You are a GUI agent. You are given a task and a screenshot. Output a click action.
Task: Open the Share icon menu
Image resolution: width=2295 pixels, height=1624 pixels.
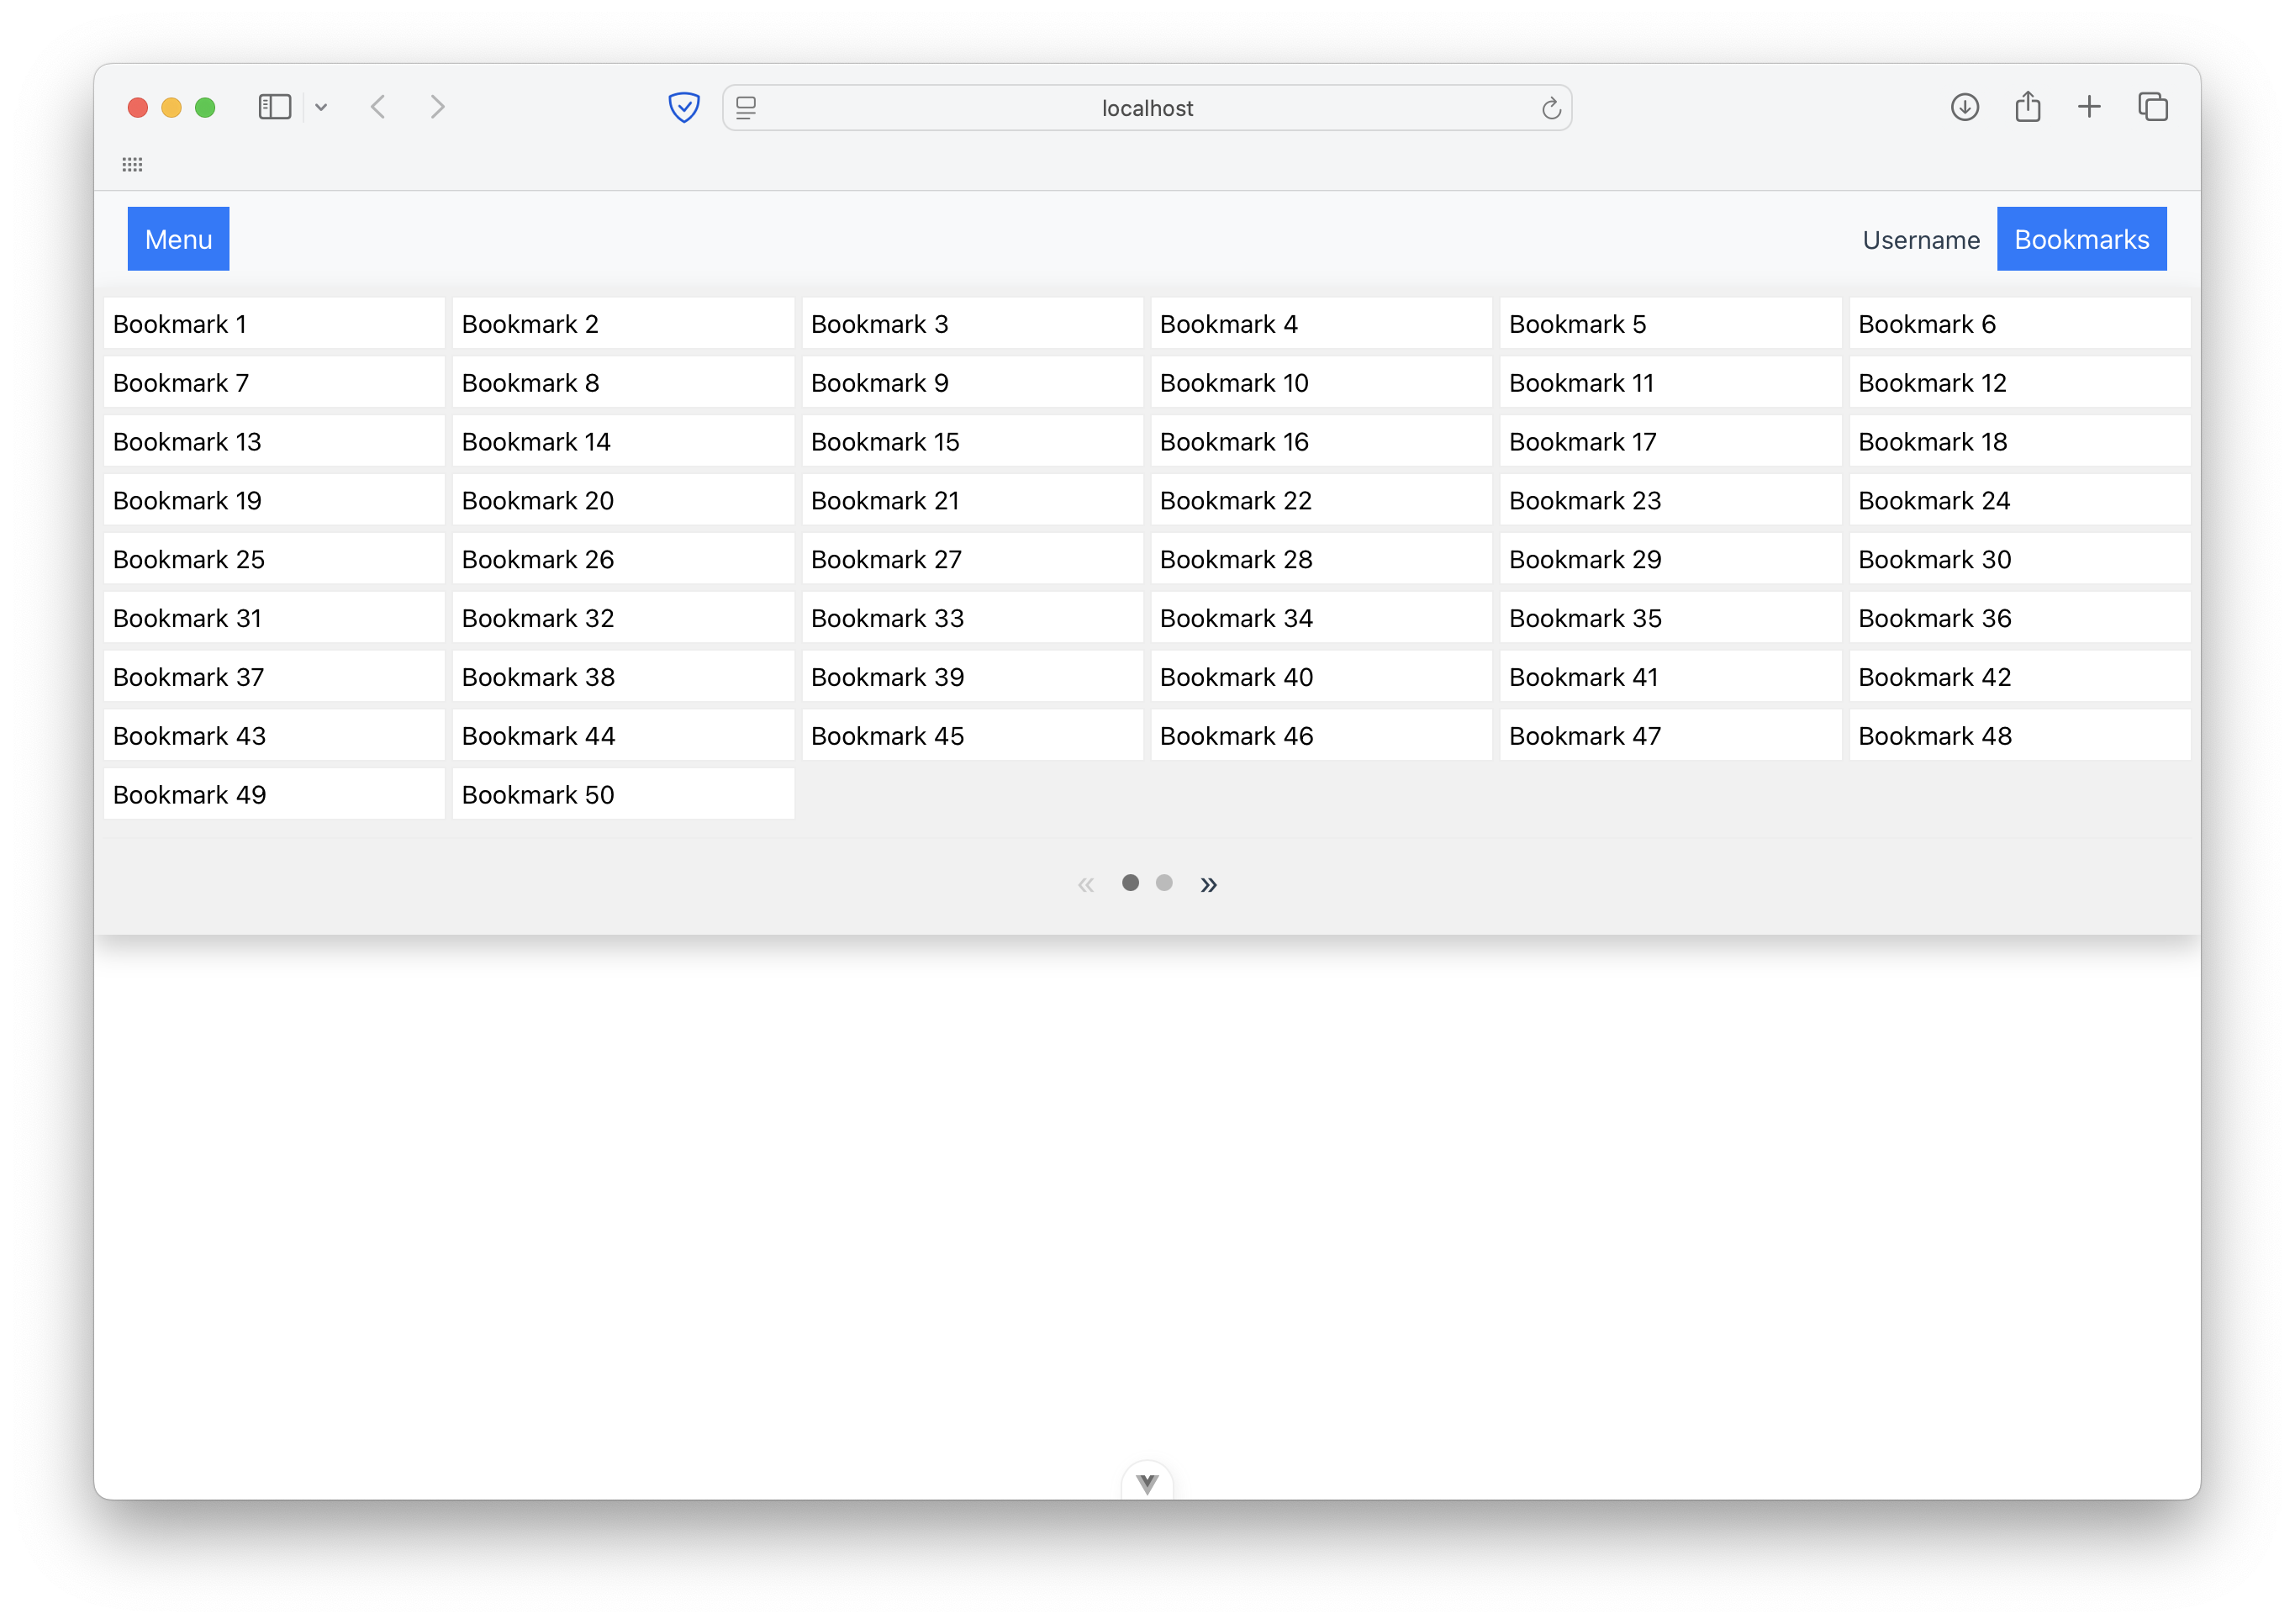(2027, 106)
